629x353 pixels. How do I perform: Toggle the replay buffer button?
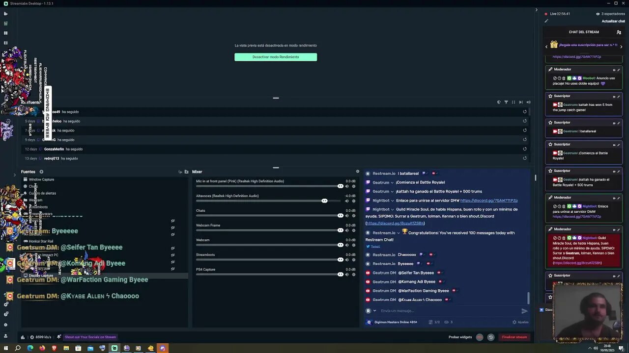point(490,337)
